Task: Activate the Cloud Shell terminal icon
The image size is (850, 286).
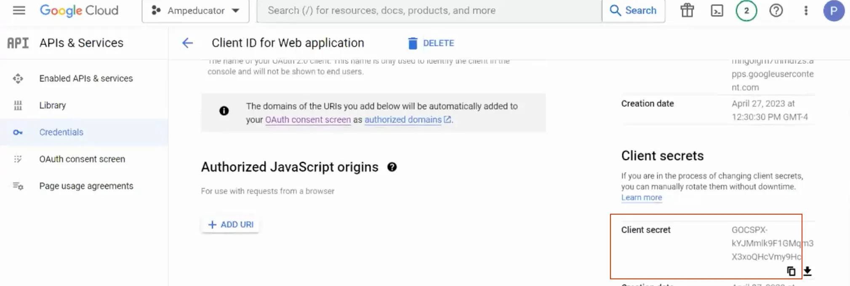Action: [x=717, y=10]
